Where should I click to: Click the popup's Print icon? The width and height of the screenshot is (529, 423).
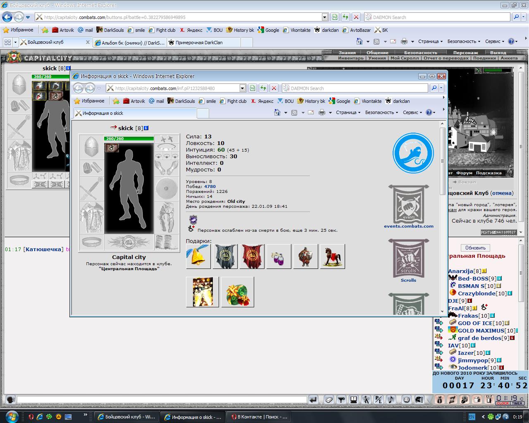[x=322, y=112]
